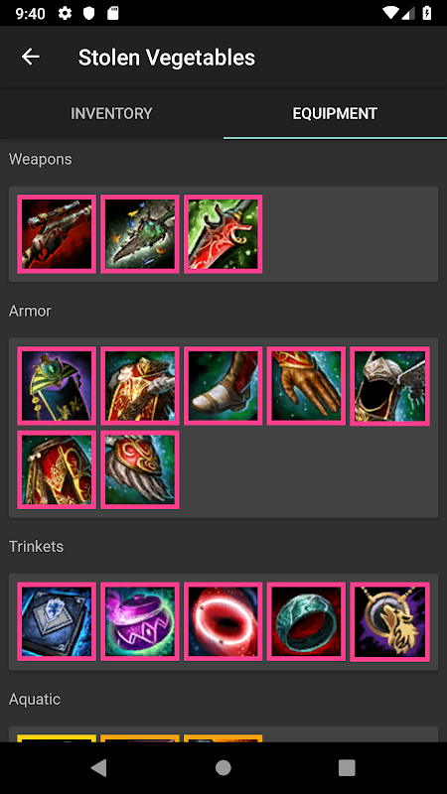Tap the red leggings armor icon
The height and width of the screenshot is (794, 447).
[57, 469]
